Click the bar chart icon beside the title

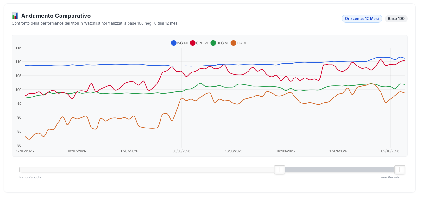coord(15,16)
